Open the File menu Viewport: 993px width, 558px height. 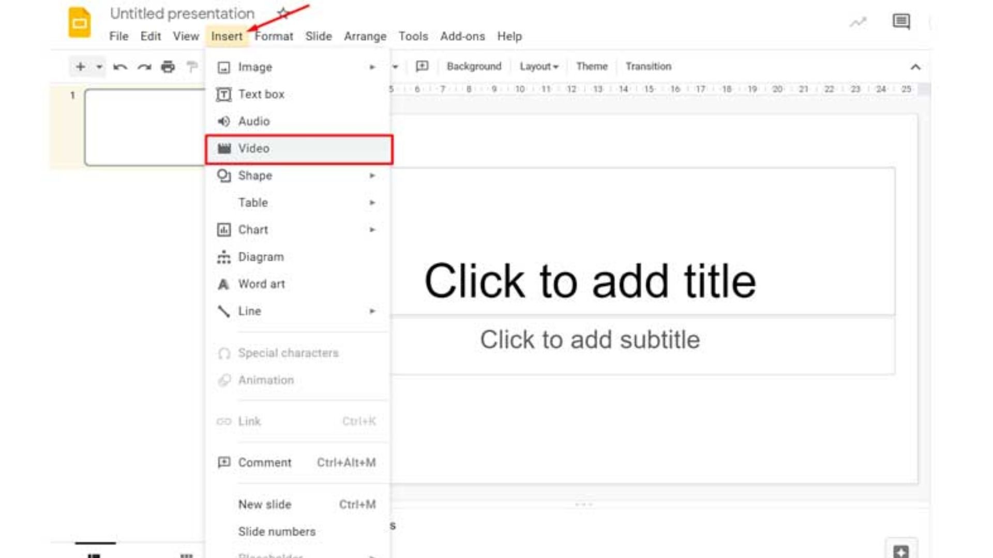[118, 36]
